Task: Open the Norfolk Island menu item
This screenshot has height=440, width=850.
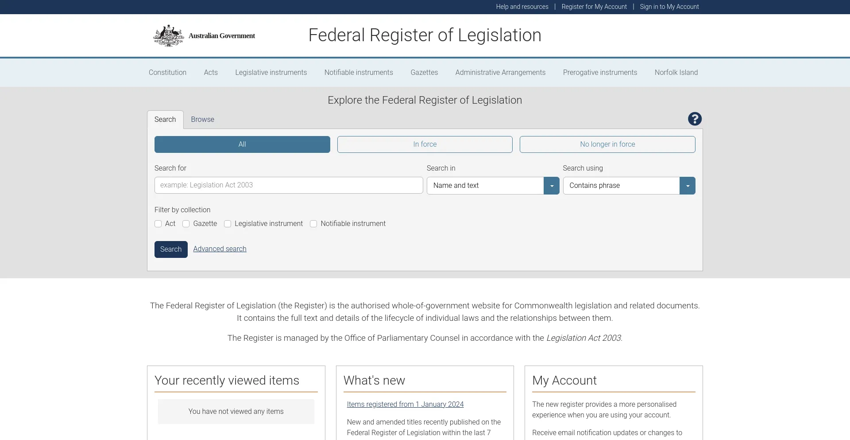Action: coord(676,72)
